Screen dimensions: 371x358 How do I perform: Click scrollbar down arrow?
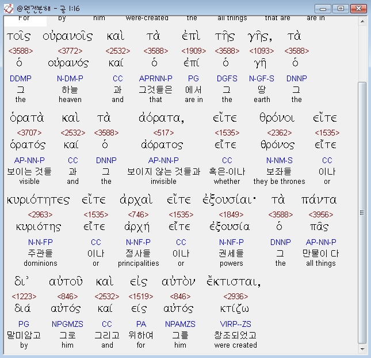pos(362,349)
